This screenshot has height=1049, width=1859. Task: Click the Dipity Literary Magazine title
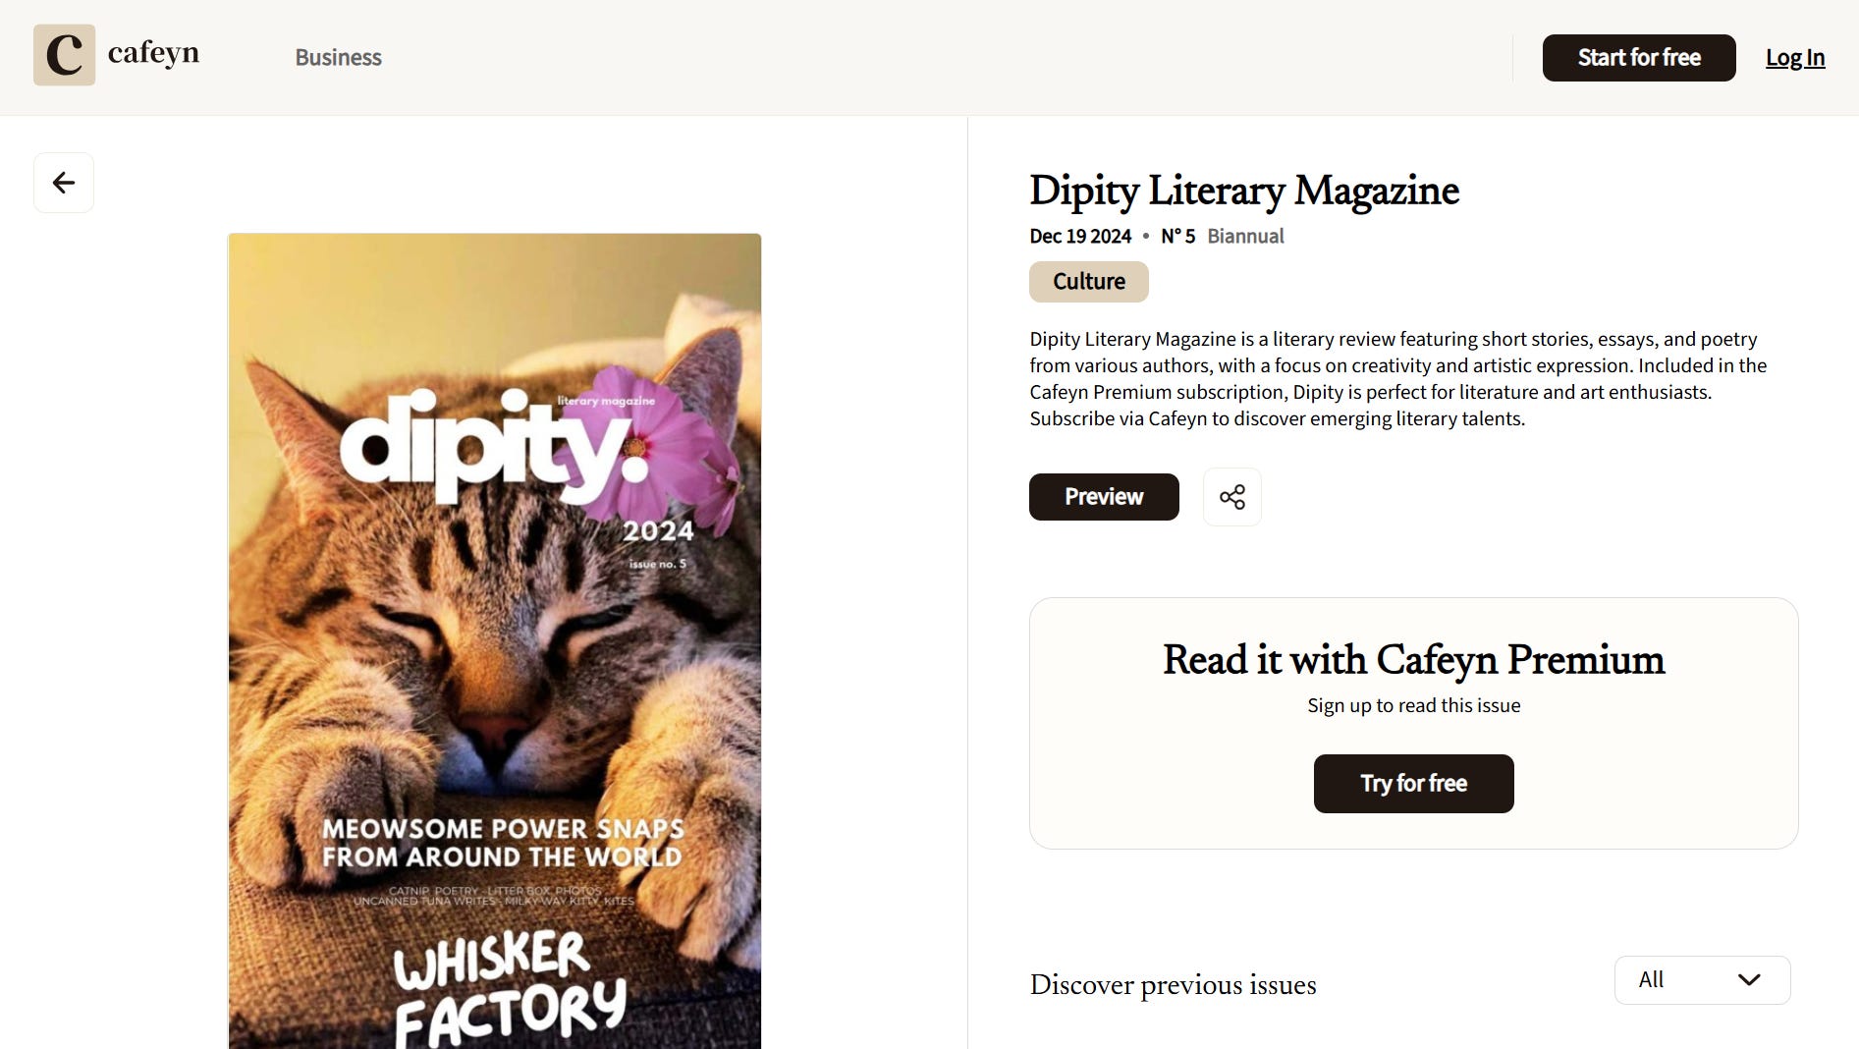[x=1244, y=192]
